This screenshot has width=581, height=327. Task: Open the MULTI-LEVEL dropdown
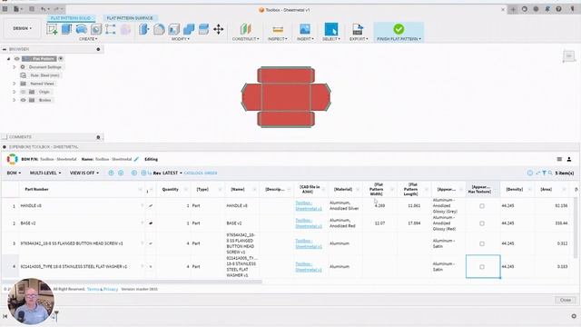[45, 173]
